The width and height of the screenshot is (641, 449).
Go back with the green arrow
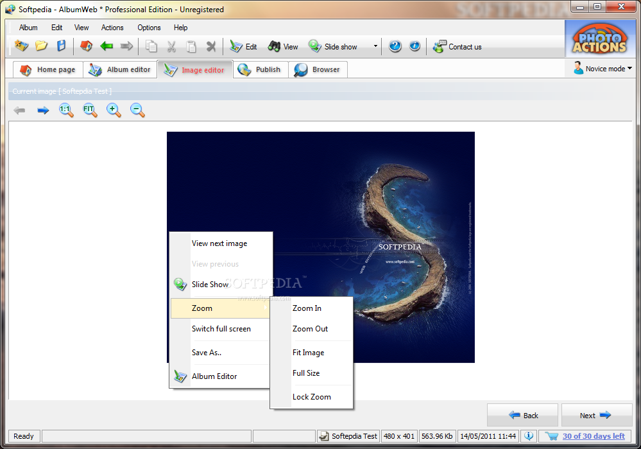click(x=107, y=46)
